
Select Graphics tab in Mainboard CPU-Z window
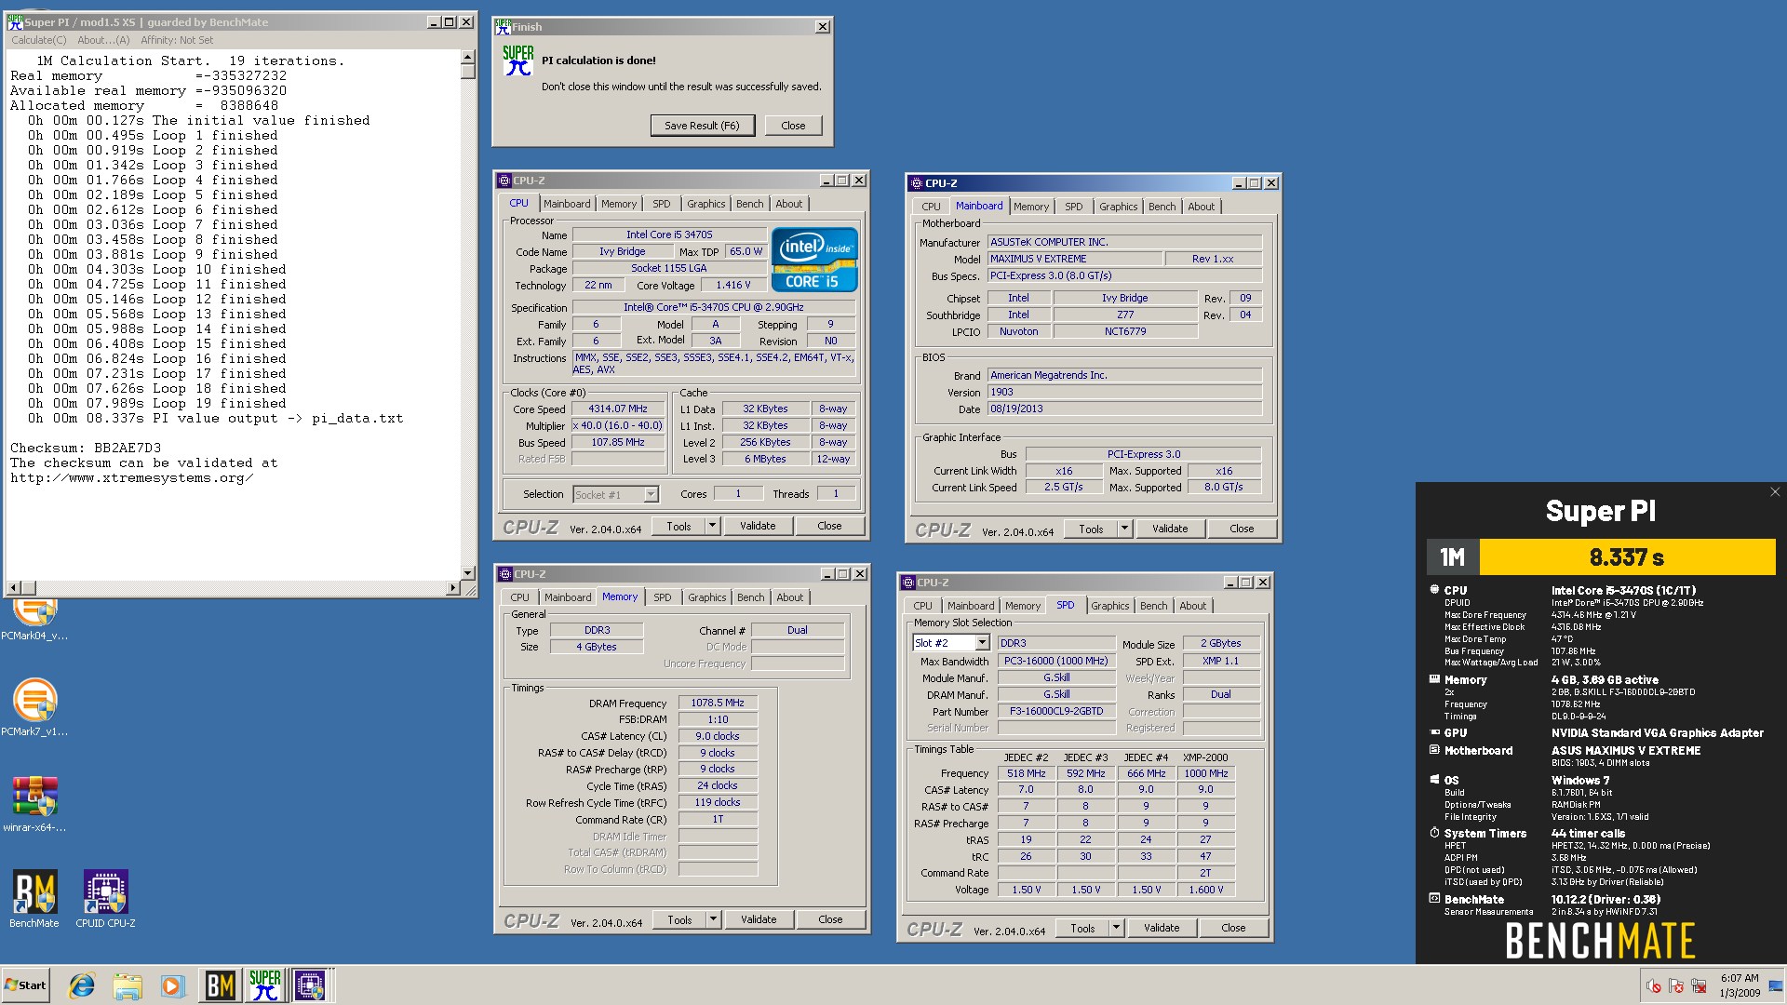point(1118,207)
